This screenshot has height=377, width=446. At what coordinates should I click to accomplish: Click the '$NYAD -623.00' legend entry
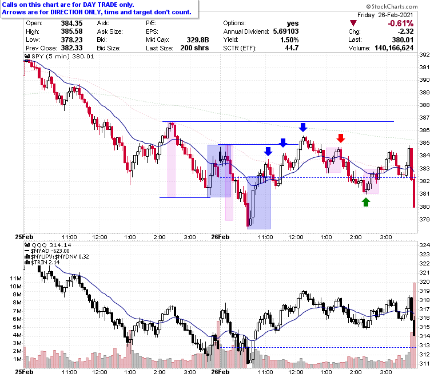pos(50,251)
